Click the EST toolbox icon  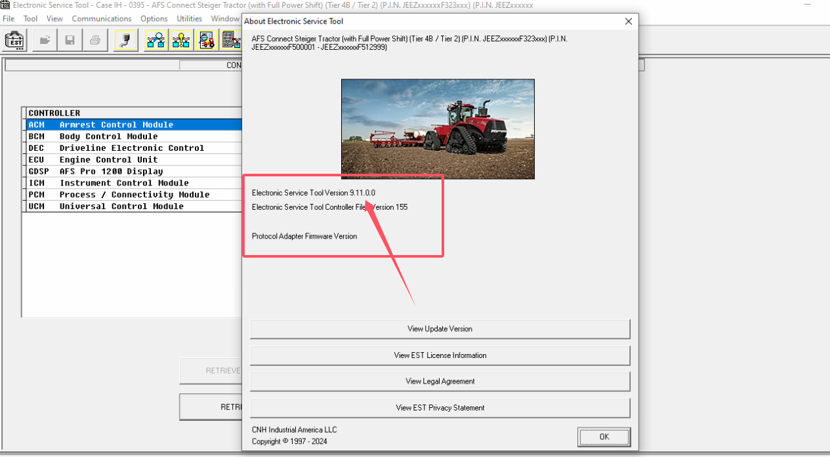coord(14,40)
